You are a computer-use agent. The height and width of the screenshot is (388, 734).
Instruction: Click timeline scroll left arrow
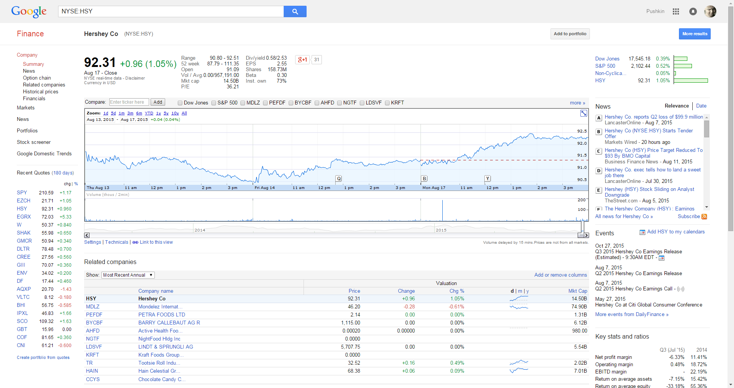coord(87,235)
